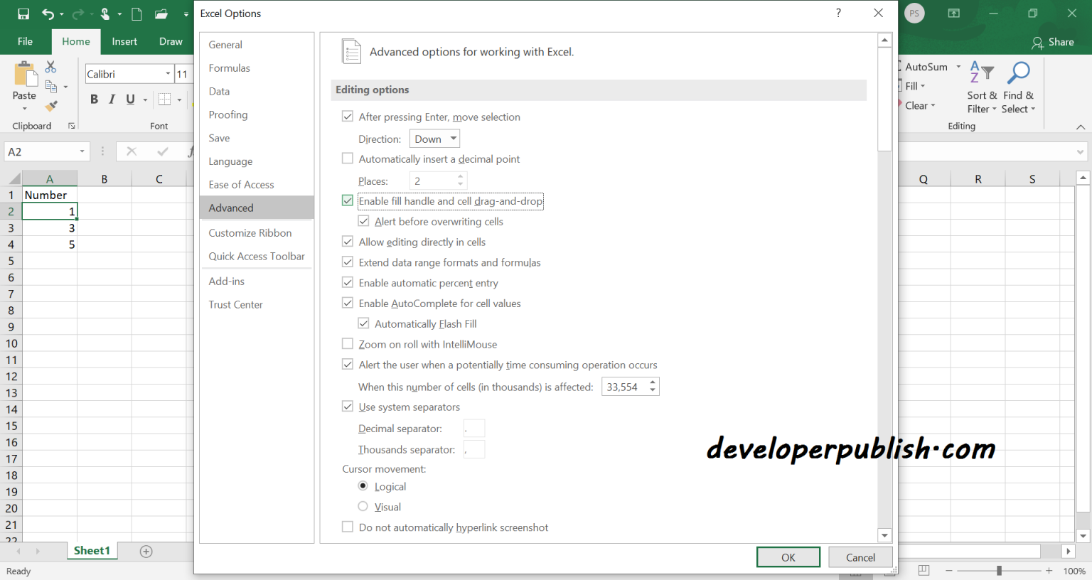Uncheck Enable fill handle and cell drag-and-drop
This screenshot has width=1092, height=580.
point(348,201)
